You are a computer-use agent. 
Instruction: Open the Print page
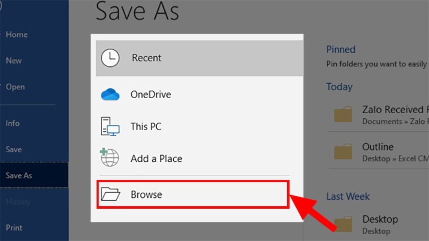(x=14, y=227)
